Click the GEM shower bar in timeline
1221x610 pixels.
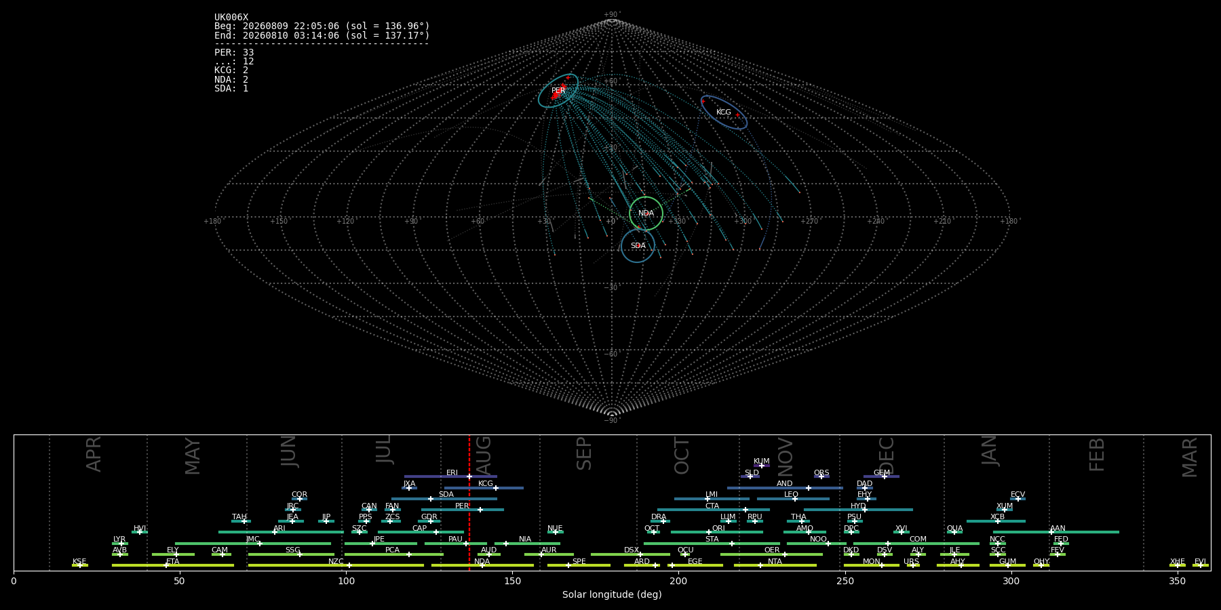(881, 476)
